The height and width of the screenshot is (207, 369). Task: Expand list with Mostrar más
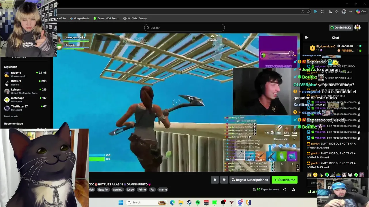pos(11,116)
